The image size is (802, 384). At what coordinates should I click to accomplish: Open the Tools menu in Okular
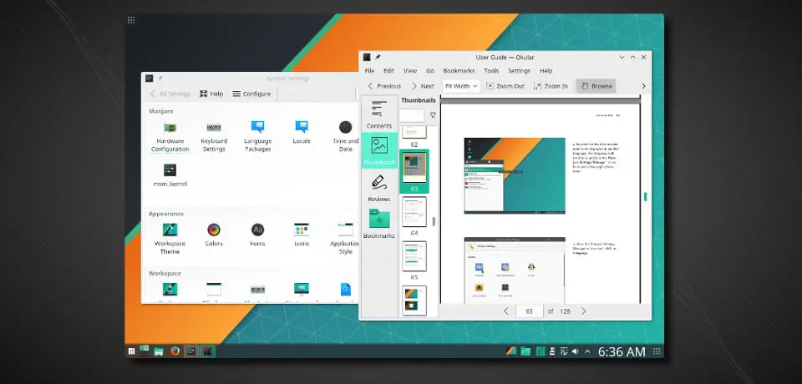(491, 71)
